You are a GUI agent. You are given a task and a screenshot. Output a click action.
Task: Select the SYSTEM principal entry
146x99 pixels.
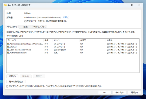(73, 47)
